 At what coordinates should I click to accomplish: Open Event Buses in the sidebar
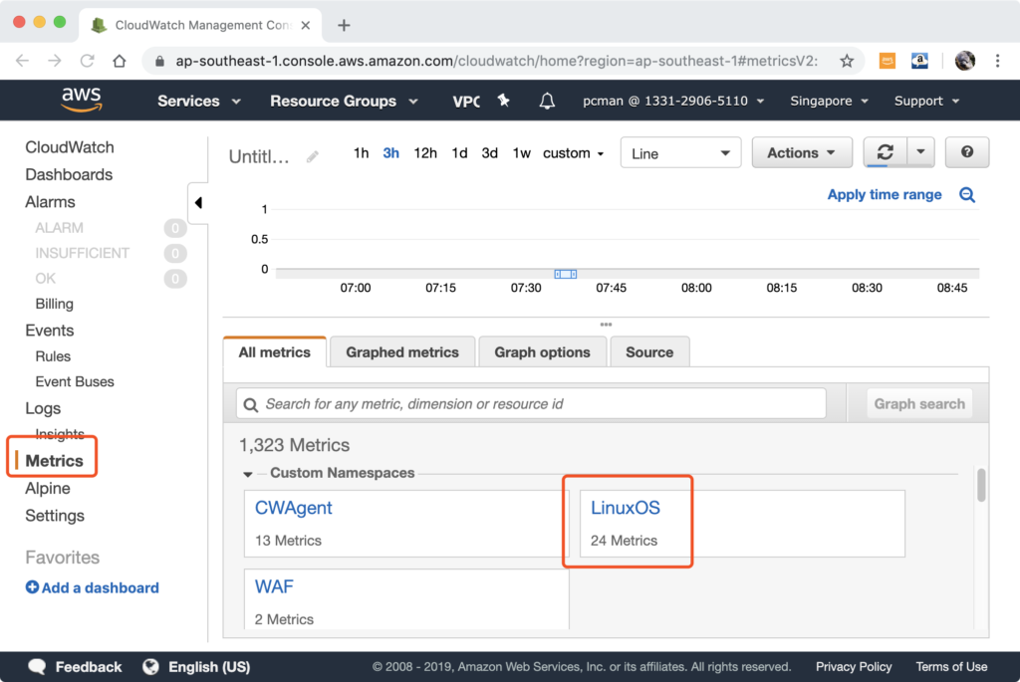point(75,381)
